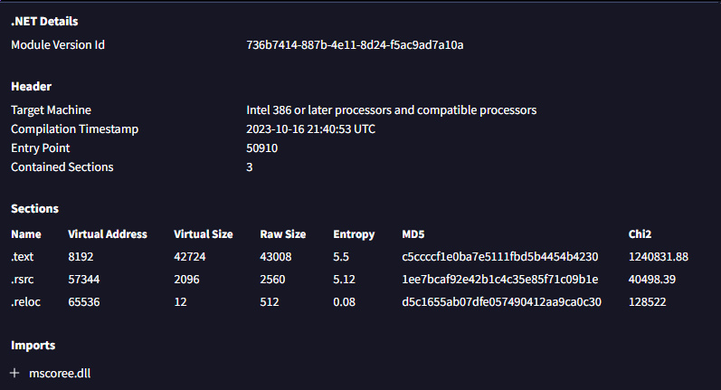This screenshot has height=390, width=721.
Task: Select the .rsrc virtual size 2096
Action: pyautogui.click(x=186, y=280)
